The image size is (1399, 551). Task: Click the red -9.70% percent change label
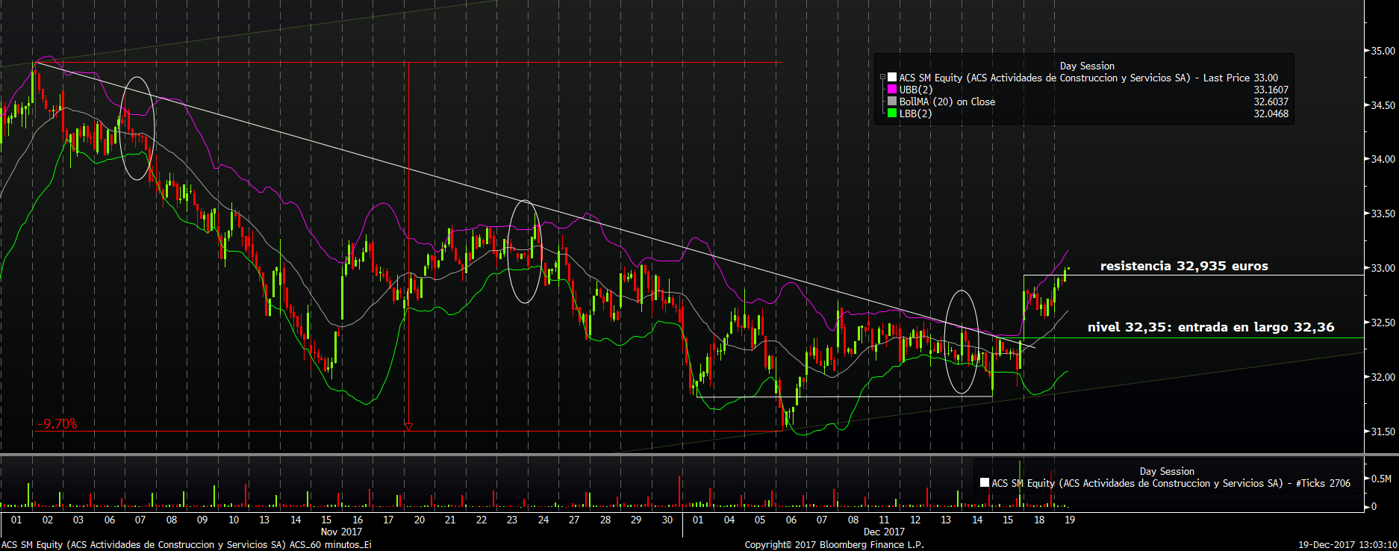tap(57, 424)
